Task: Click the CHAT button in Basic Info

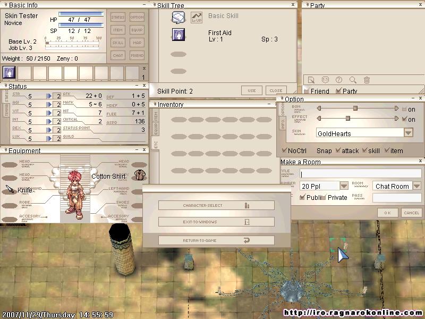Action: pos(118,55)
